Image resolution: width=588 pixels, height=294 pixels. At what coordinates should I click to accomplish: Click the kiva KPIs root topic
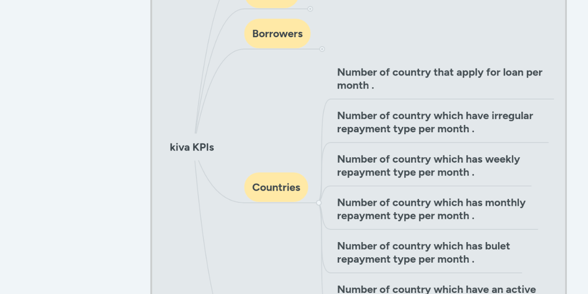192,147
